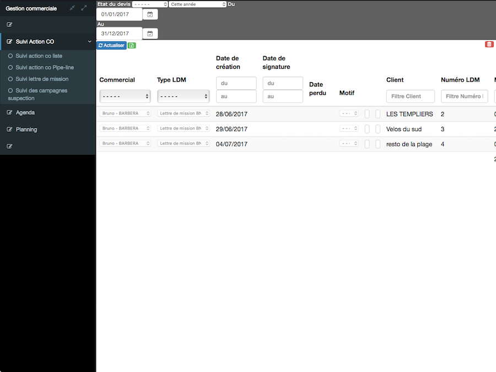Open Motif dropdown in Velos du sud row
Viewport: 496px width, 372px height.
(349, 128)
